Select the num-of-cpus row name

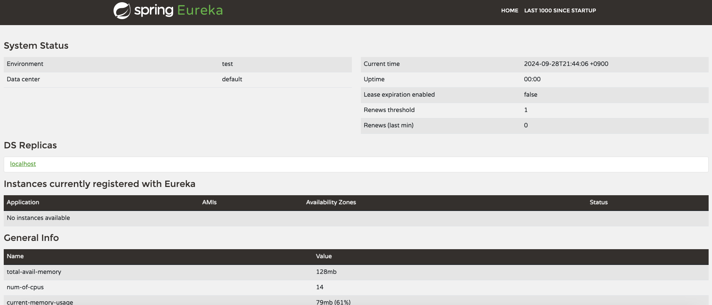25,287
